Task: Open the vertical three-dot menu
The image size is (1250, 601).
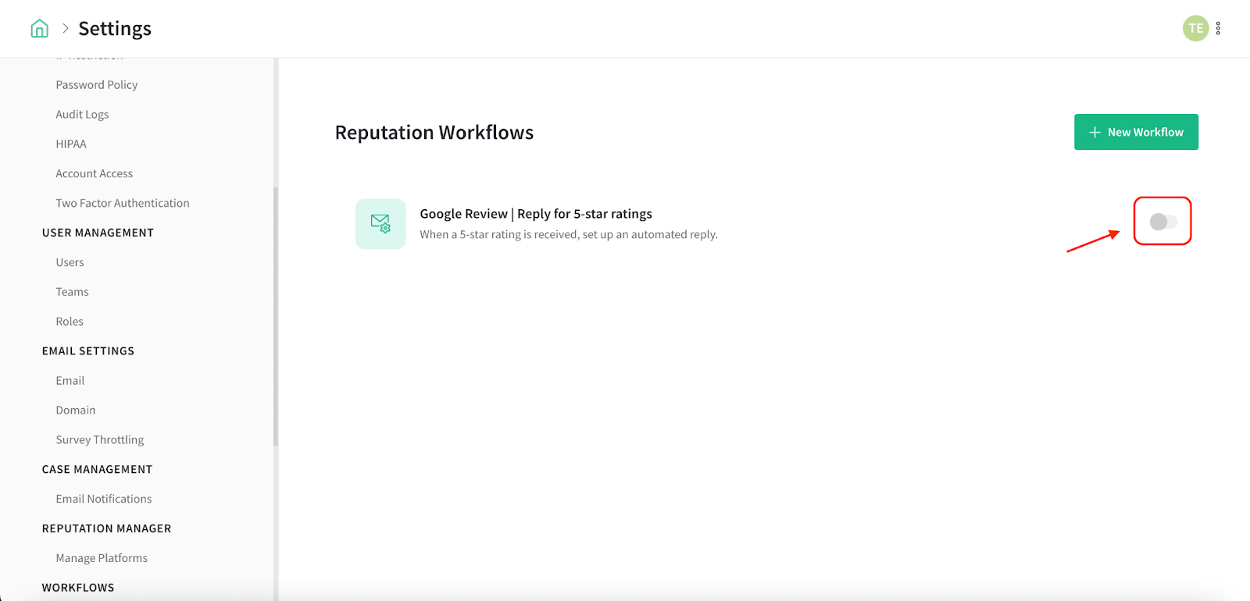Action: coord(1218,29)
